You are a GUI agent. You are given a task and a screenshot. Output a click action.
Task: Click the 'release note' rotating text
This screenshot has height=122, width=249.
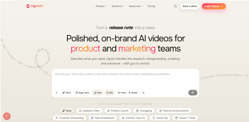pos(121,28)
